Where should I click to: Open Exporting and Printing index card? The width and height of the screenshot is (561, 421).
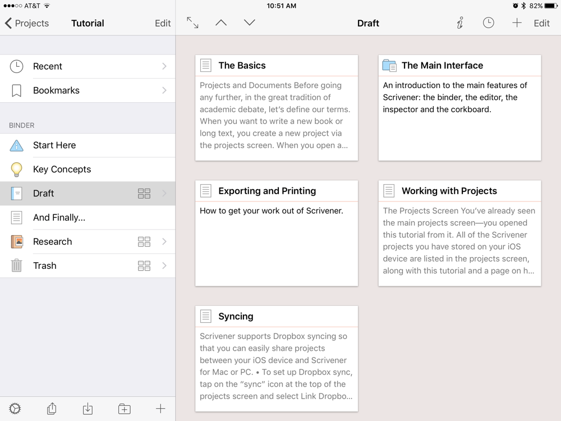click(277, 233)
